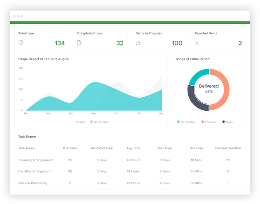The width and height of the screenshot is (260, 204).
Task: Click the teal Completed legend dot under donut
Action: [x=178, y=122]
